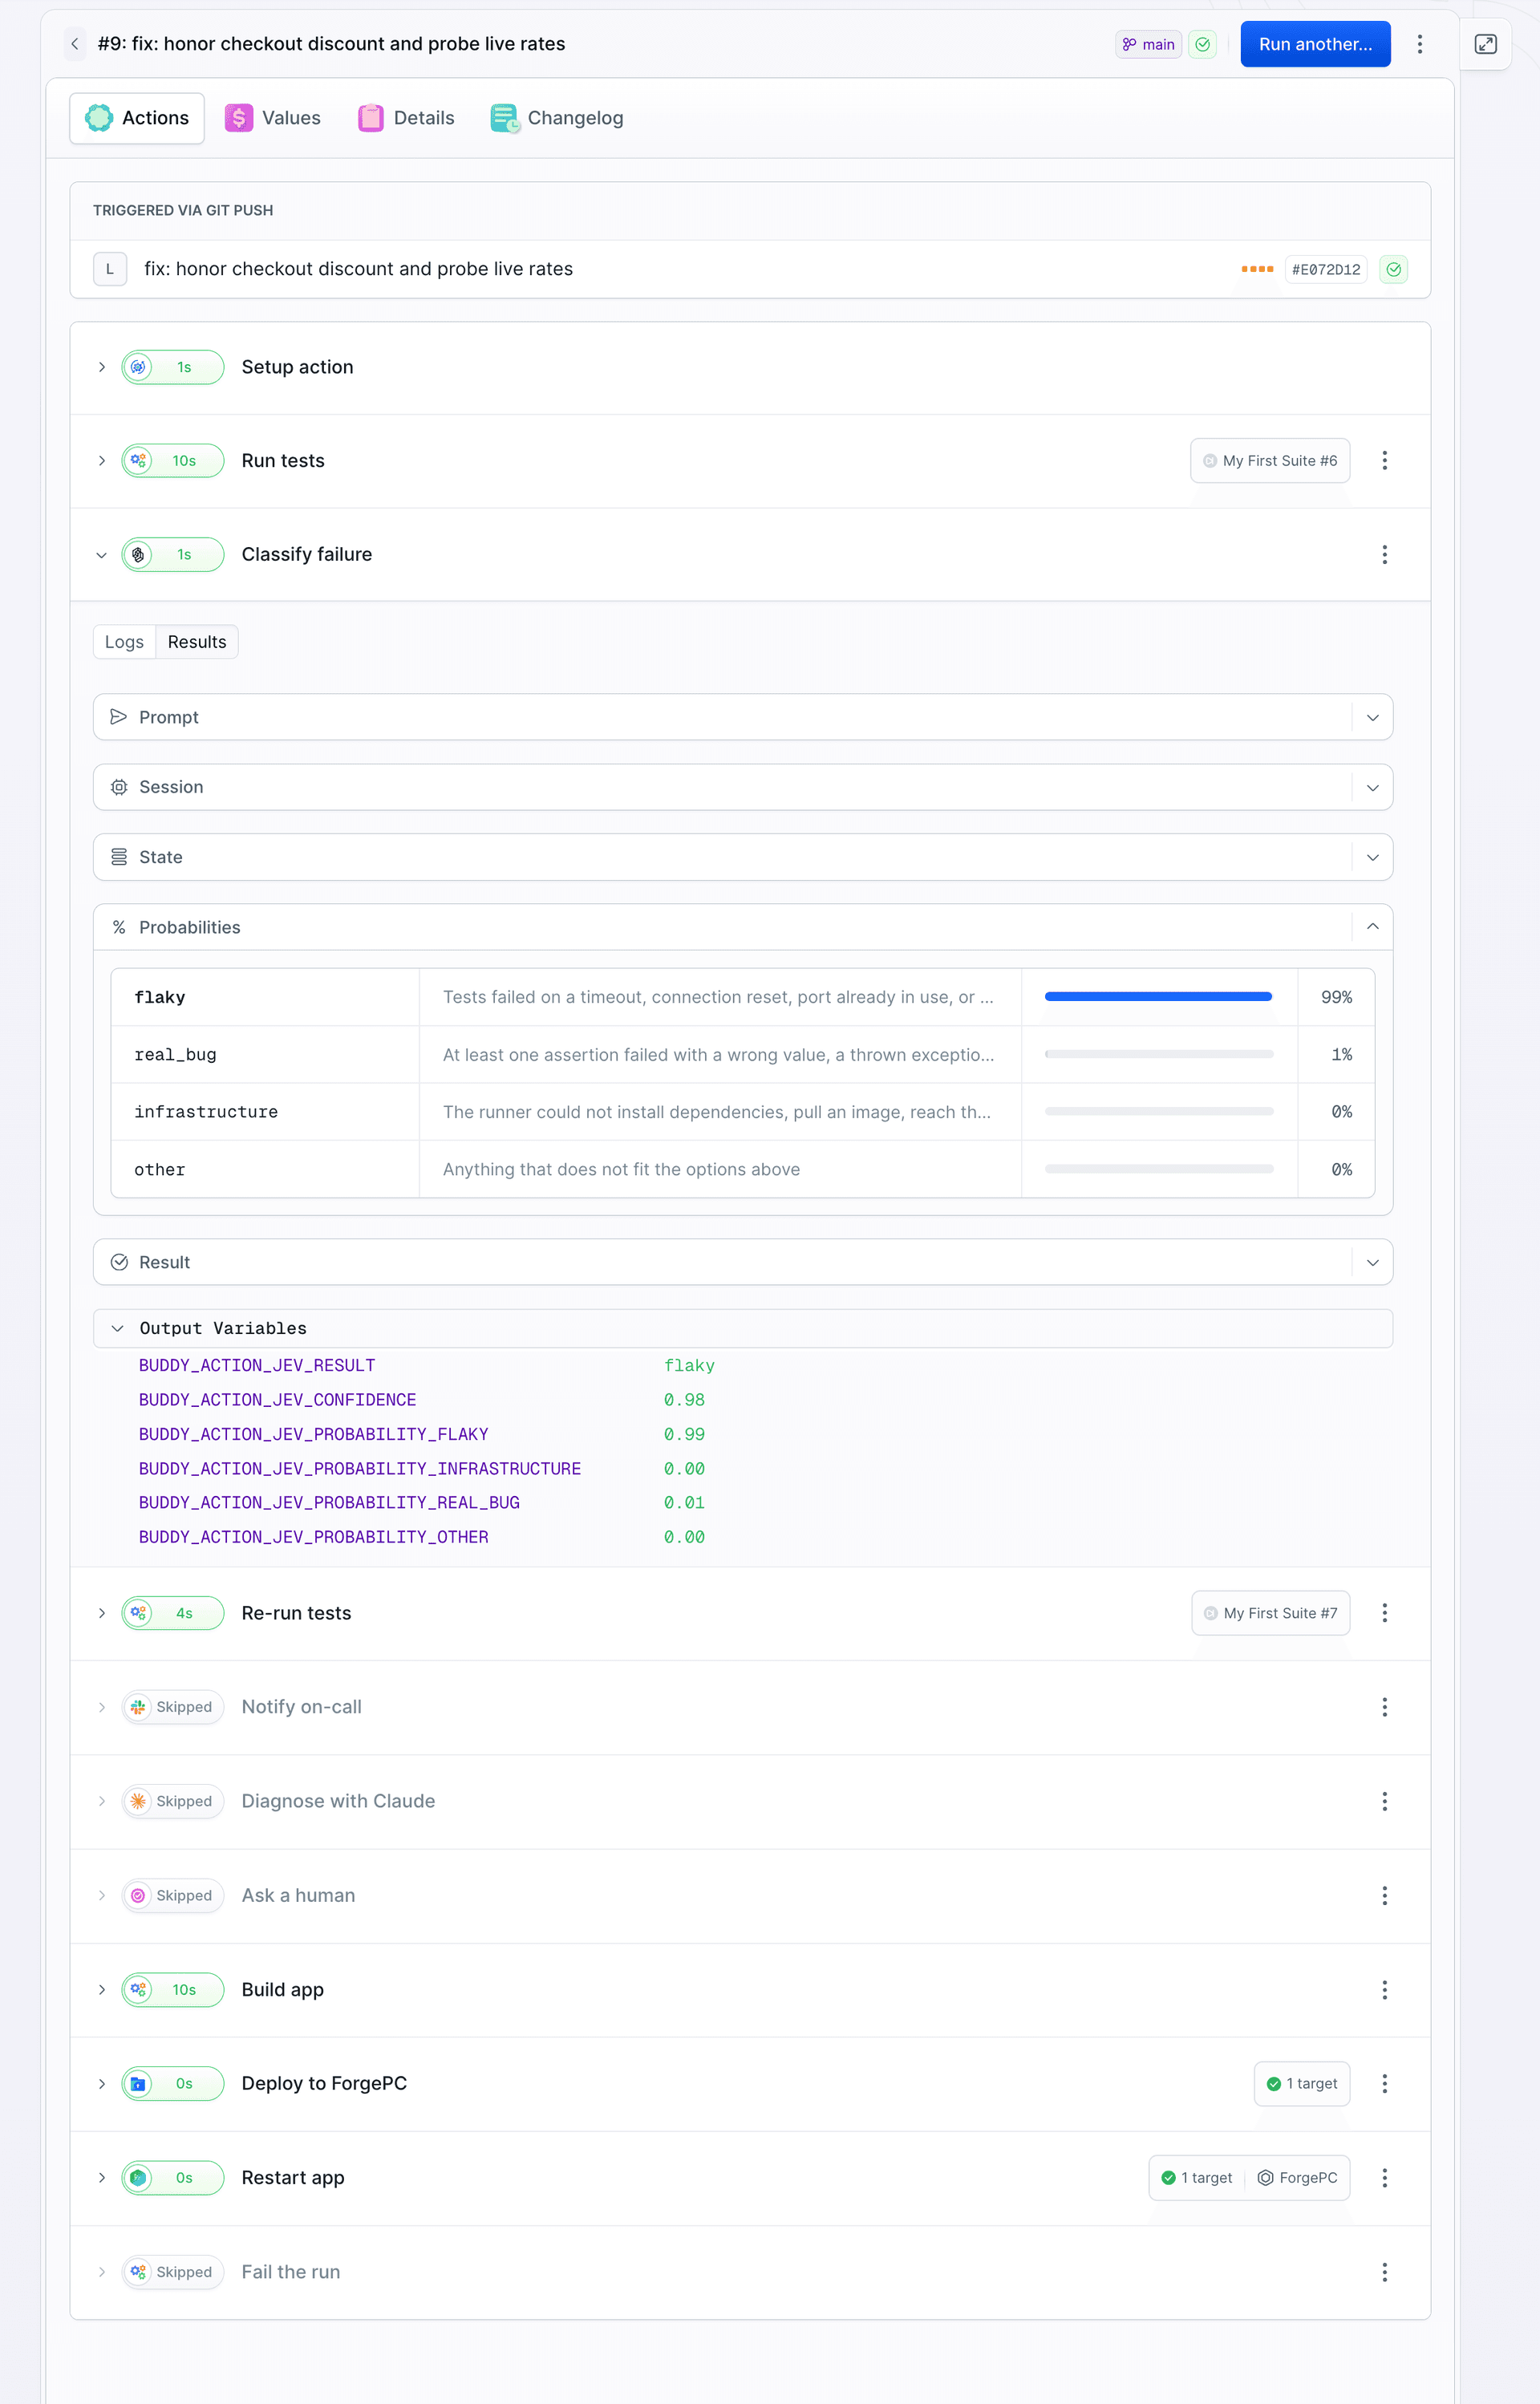Image resolution: width=1540 pixels, height=2404 pixels.
Task: Expand the Build app row
Action: [x=102, y=1990]
